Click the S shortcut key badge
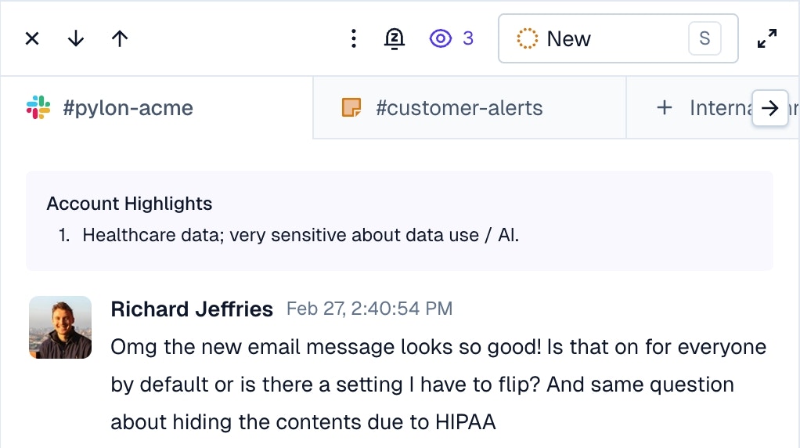This screenshot has height=448, width=800. (x=705, y=38)
